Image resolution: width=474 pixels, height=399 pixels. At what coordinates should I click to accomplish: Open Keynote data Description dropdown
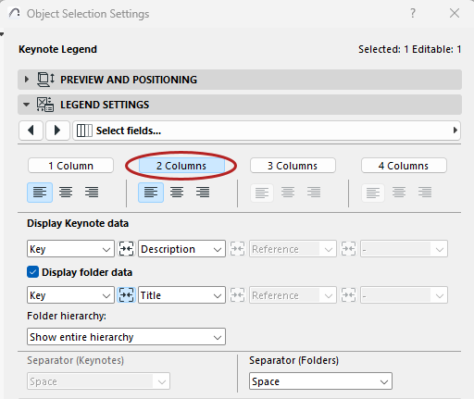(x=181, y=249)
